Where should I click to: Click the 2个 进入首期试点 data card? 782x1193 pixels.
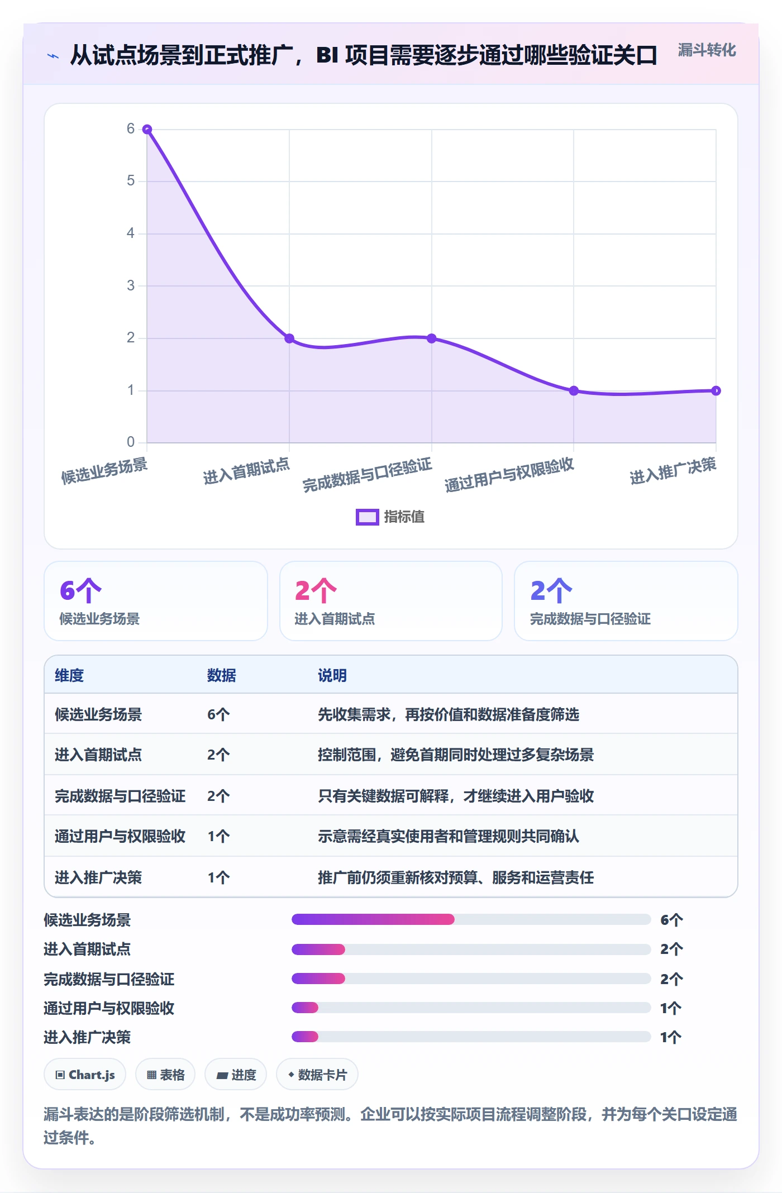391,601
